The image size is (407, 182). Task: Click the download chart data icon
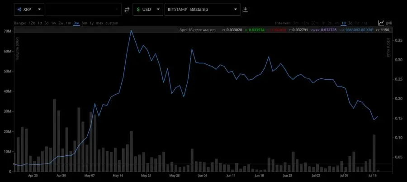[x=246, y=9]
